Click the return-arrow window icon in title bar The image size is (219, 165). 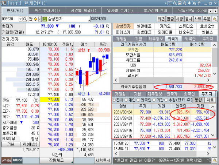pos(180,3)
